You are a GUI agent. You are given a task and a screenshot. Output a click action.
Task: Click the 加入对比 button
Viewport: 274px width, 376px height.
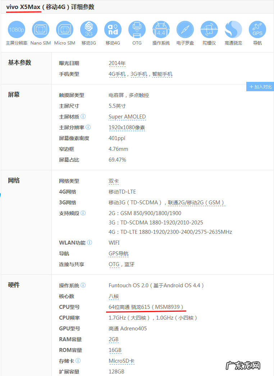(x=260, y=87)
